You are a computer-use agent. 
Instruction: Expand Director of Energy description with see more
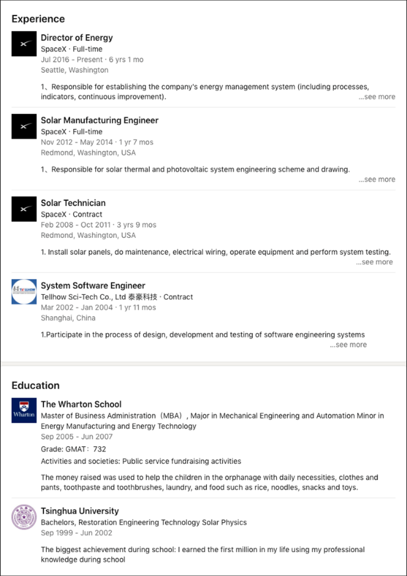(377, 96)
